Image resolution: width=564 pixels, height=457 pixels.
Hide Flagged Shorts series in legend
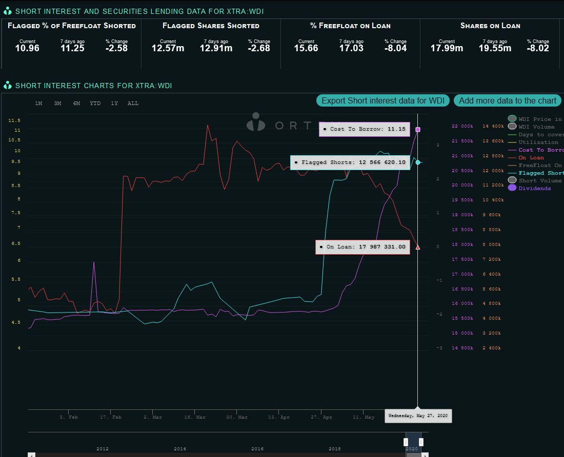(536, 173)
